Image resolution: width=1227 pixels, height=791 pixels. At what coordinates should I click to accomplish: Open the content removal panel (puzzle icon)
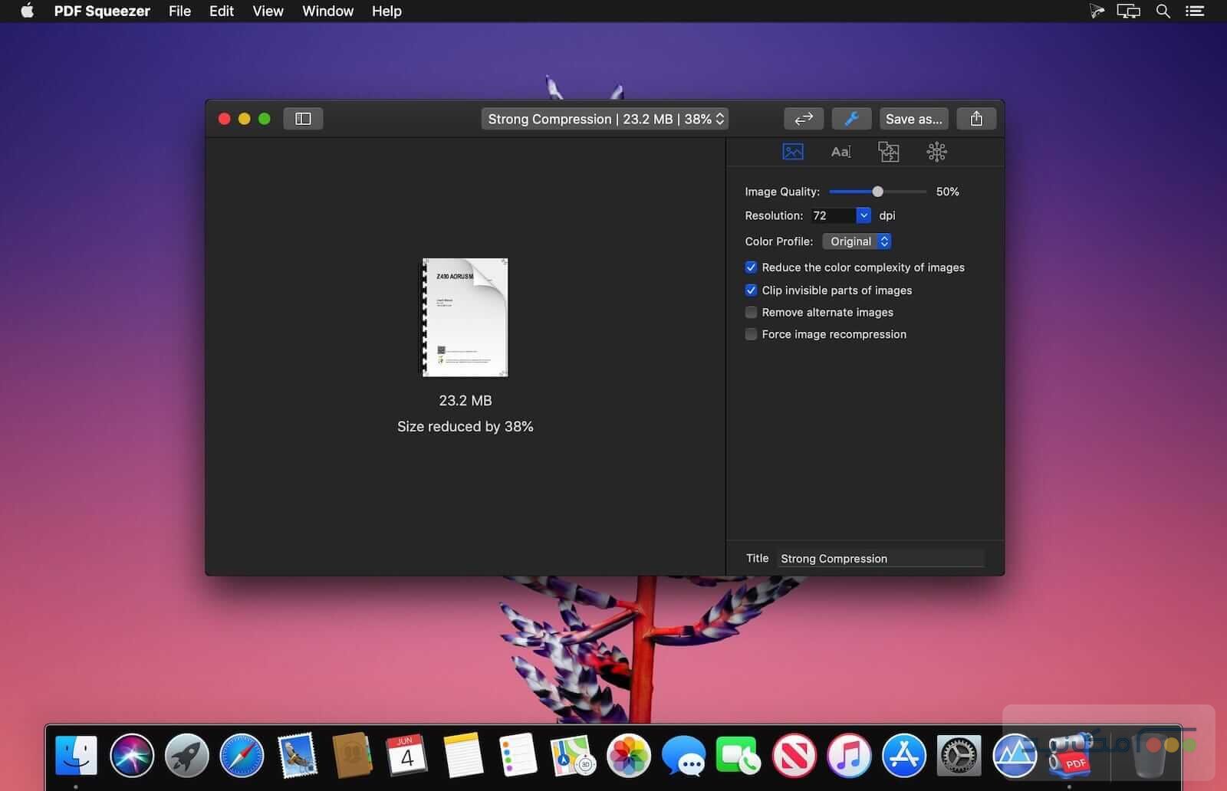889,151
